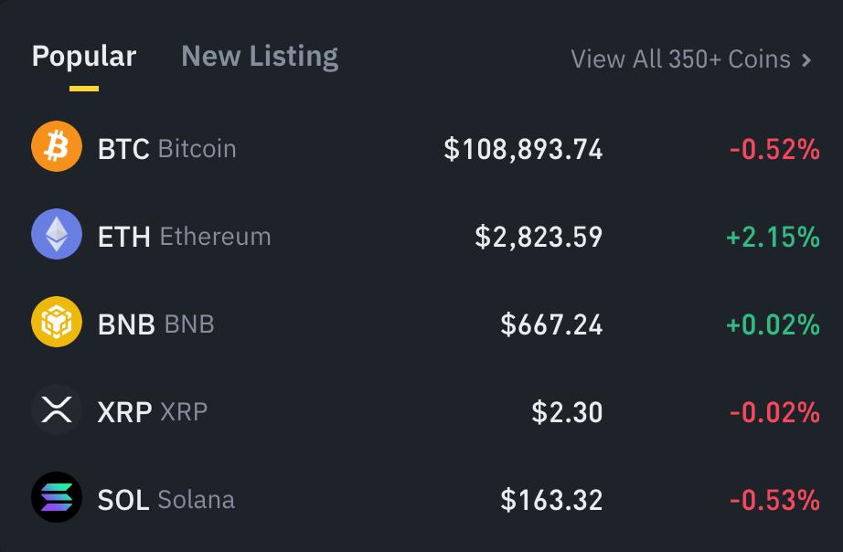Open the SOL Solana row label
Viewport: 843px width, 552px height.
[166, 500]
